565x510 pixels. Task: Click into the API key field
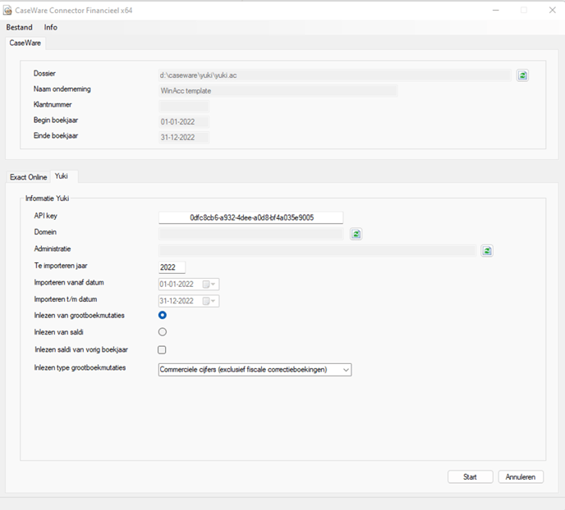tap(250, 217)
